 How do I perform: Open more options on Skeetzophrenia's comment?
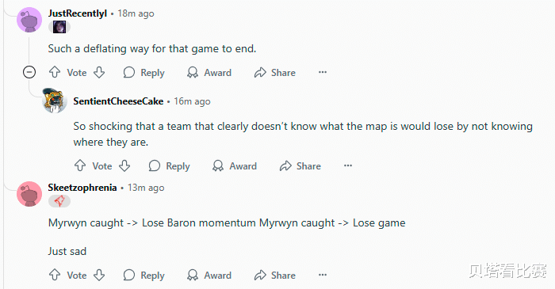coord(323,275)
